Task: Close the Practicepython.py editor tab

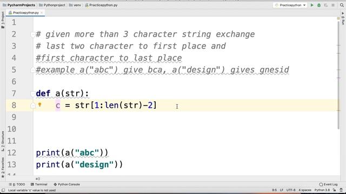Action: point(42,13)
